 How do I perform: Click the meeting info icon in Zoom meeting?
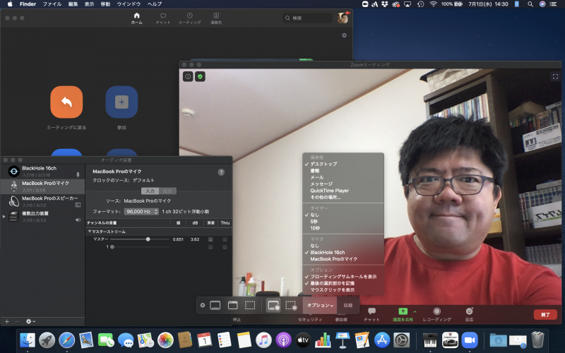[x=188, y=76]
